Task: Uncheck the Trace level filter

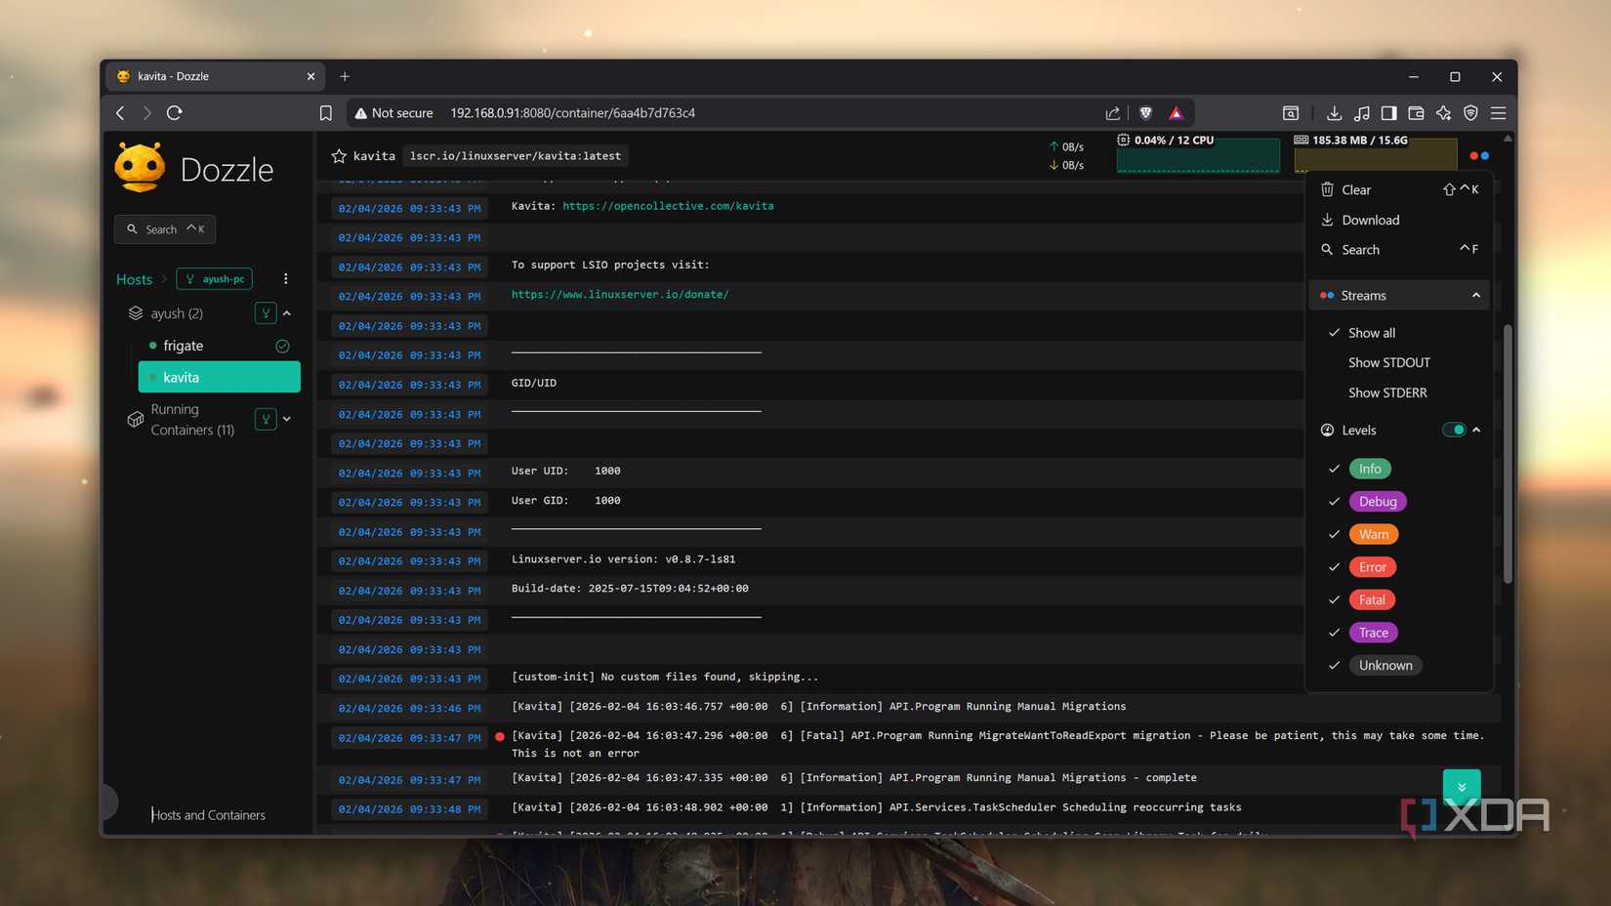Action: point(1373,633)
